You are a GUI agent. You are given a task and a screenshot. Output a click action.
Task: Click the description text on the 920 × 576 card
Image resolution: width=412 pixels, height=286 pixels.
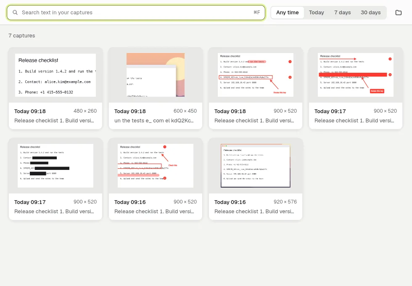[254, 211]
